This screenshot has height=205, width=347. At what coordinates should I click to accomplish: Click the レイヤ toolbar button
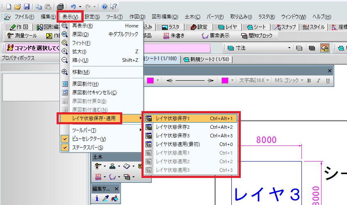click(x=227, y=27)
